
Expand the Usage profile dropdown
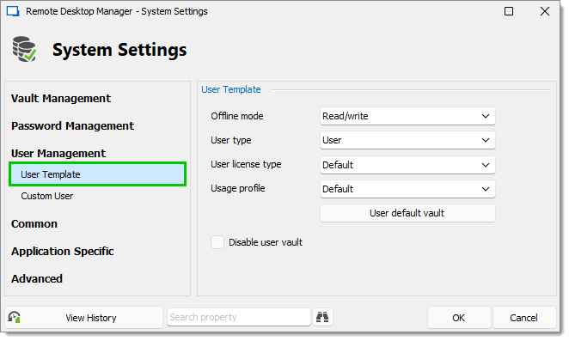click(407, 189)
